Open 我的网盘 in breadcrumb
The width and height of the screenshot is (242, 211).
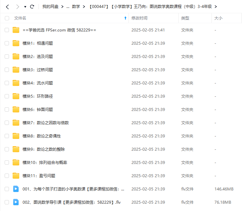tap(50, 7)
